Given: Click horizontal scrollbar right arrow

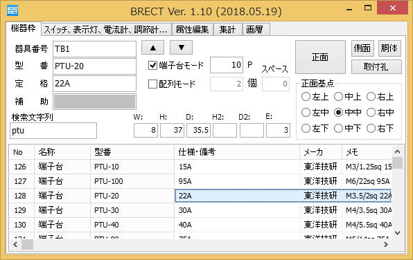Looking at the screenshot, I should pyautogui.click(x=385, y=245).
